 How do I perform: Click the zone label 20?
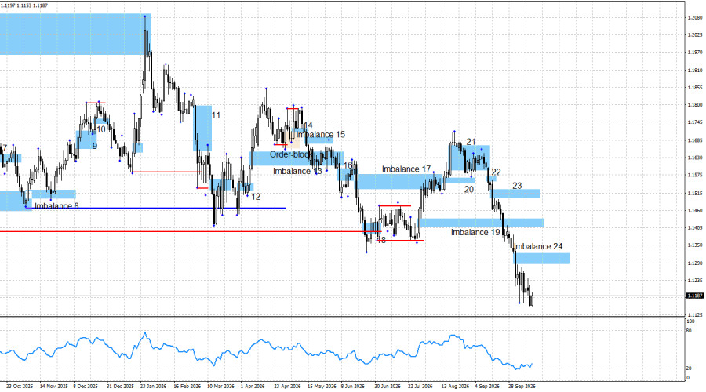[469, 190]
